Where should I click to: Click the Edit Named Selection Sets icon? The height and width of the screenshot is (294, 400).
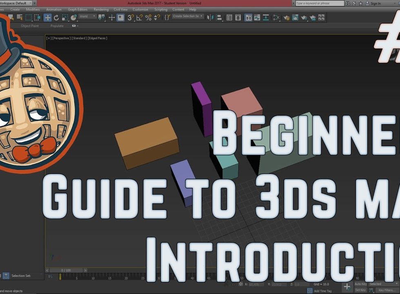click(x=167, y=17)
